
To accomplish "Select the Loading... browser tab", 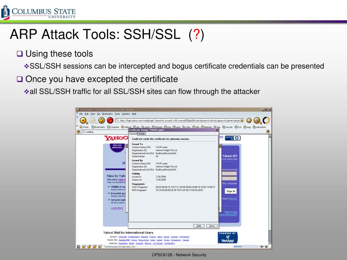I will 105,132.
